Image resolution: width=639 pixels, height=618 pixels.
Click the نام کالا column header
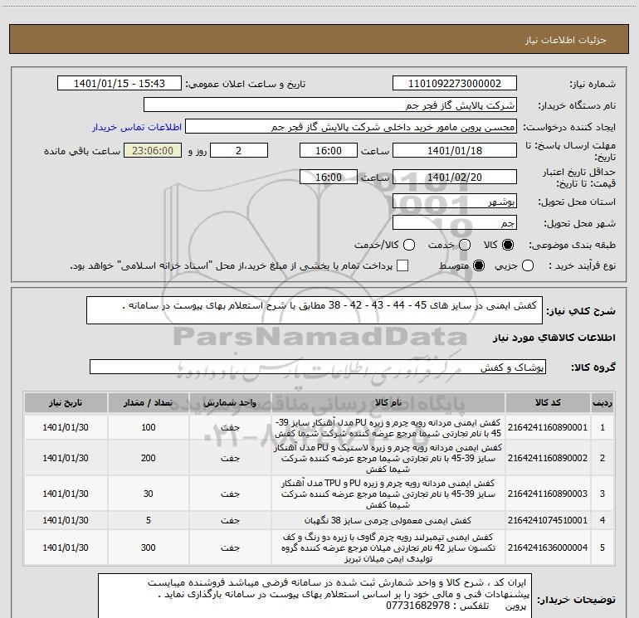click(388, 403)
